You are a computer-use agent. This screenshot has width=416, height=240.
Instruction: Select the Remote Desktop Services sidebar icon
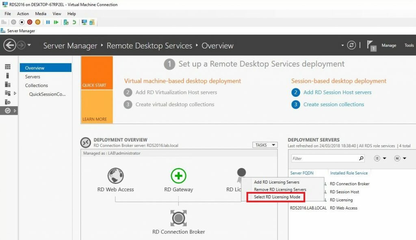pos(8,111)
